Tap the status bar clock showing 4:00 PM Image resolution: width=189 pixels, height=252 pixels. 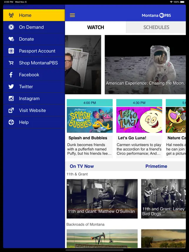(9, 2)
